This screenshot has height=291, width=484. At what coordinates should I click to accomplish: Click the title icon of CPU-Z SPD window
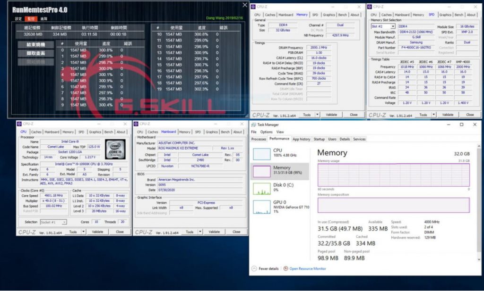click(370, 7)
